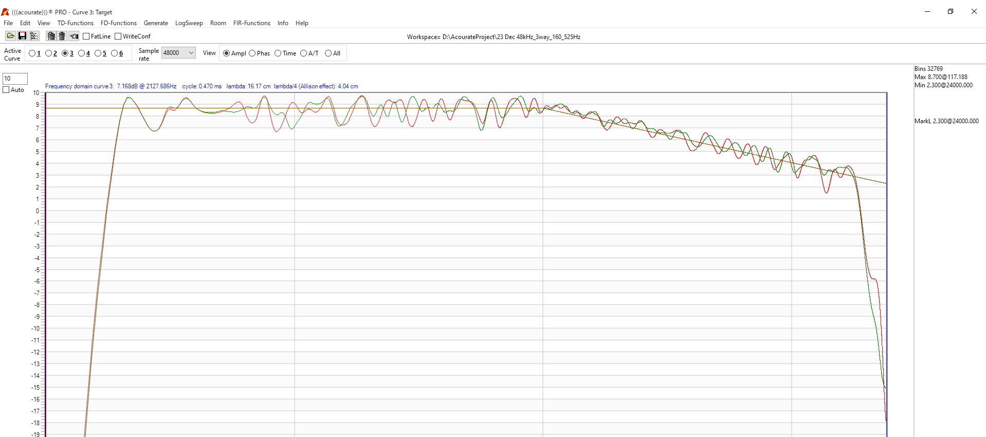
Task: Tick the WriteConf checkbox
Action: click(x=118, y=36)
